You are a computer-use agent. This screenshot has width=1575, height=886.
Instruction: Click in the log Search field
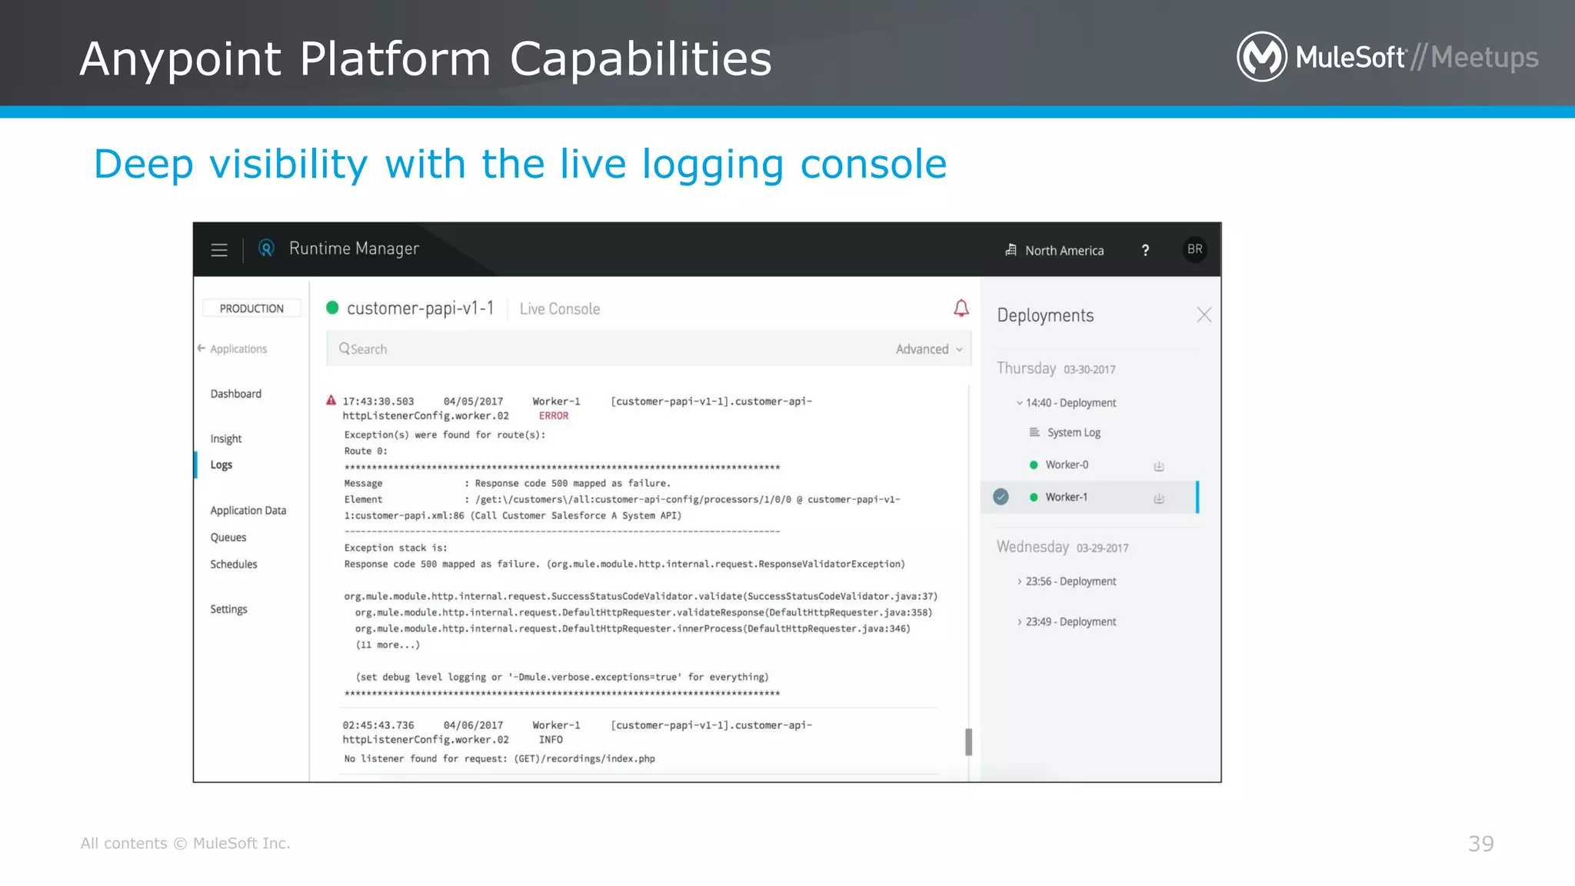[648, 348]
